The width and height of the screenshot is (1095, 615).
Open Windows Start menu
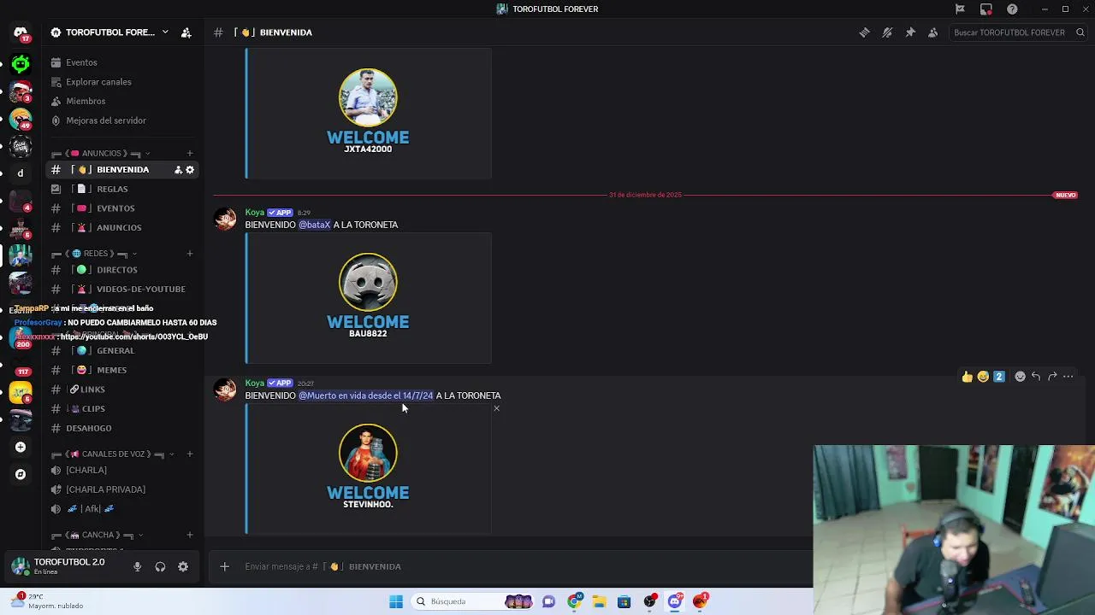[x=395, y=601]
